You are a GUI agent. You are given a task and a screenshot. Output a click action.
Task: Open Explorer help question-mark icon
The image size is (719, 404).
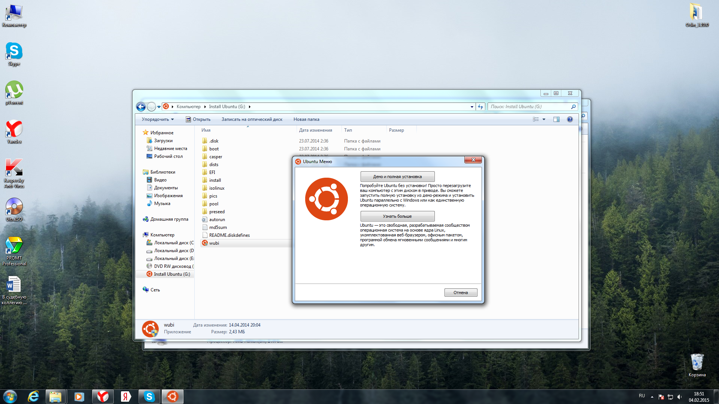[570, 119]
